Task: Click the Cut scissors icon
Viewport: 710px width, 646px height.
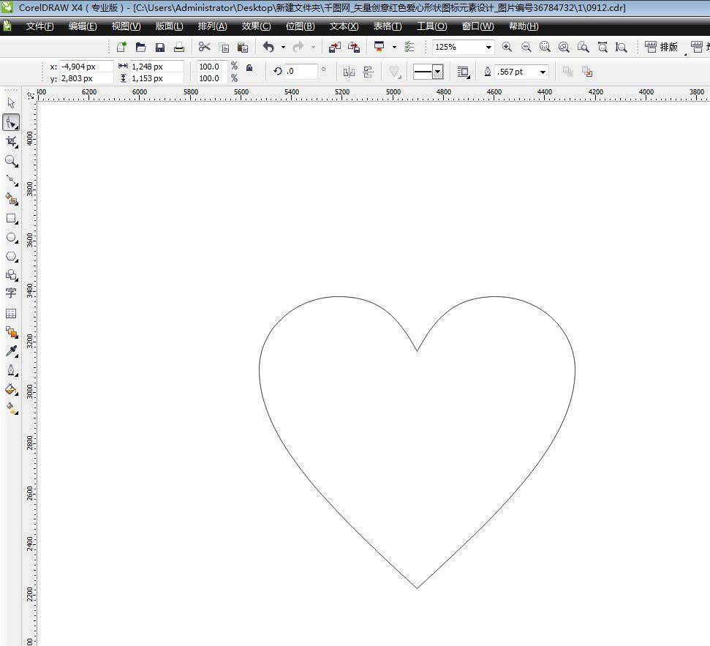Action: (204, 47)
